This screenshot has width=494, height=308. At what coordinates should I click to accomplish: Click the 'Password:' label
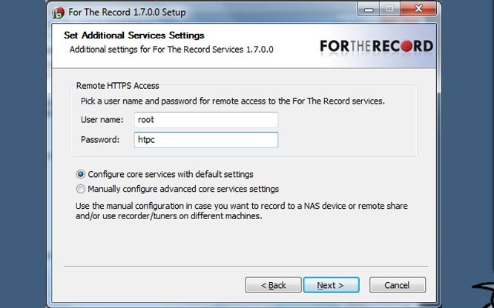point(99,139)
